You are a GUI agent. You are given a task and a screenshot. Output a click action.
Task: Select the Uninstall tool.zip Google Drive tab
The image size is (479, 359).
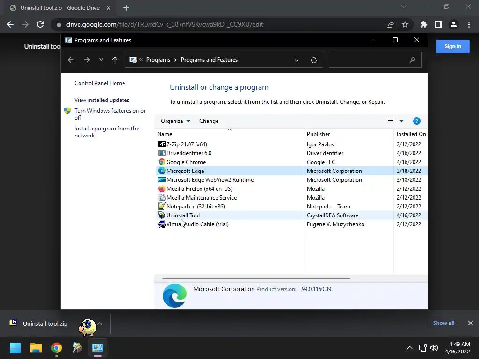[x=60, y=8]
